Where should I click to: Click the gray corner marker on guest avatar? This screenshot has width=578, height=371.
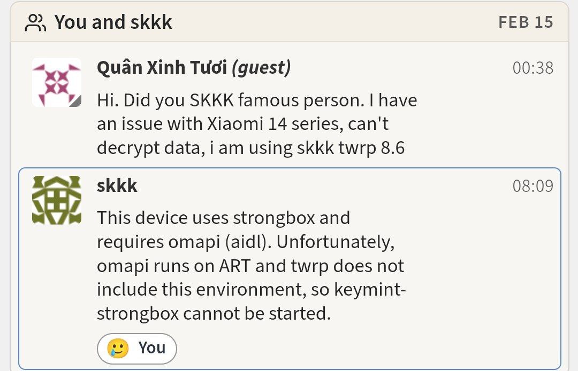[x=76, y=102]
